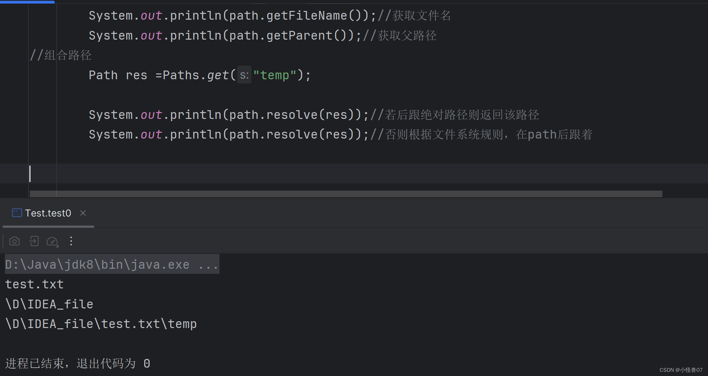Screen dimensions: 708x376
Task: Click the test.txt output line
Action: pos(34,284)
